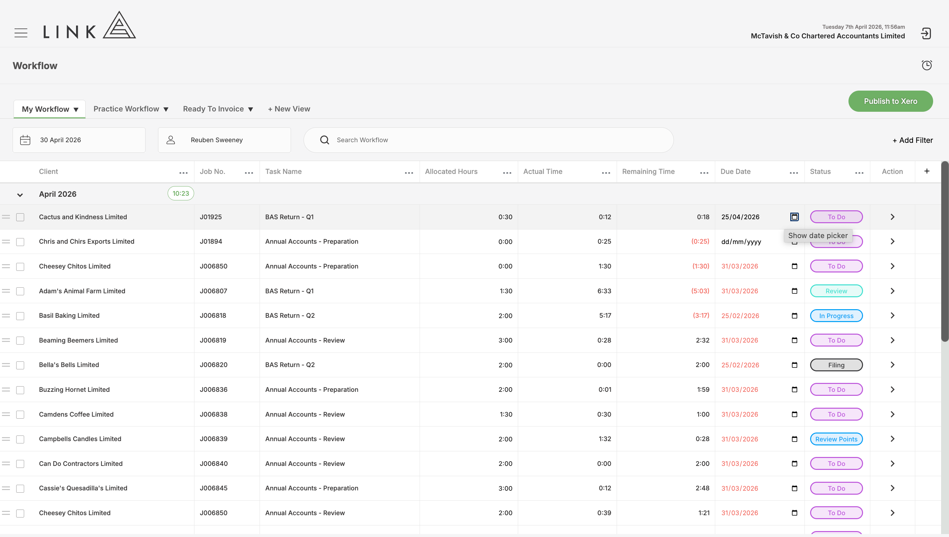Screen dimensions: 949x537
Task: Tick checkbox for Cassie's Quesadilla's Limited
Action: coord(20,489)
